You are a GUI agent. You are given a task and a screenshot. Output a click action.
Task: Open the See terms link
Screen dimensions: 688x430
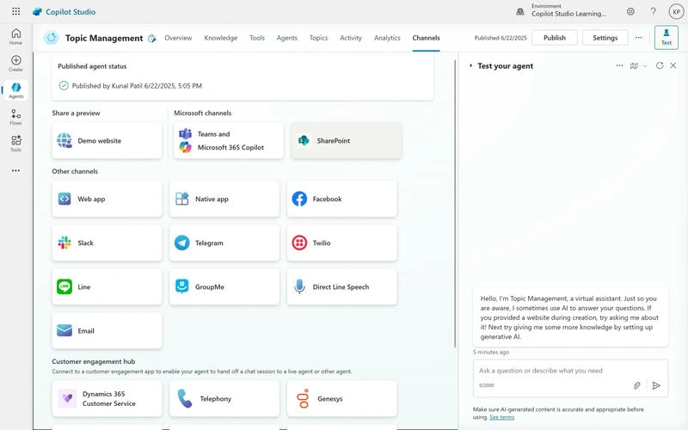501,417
